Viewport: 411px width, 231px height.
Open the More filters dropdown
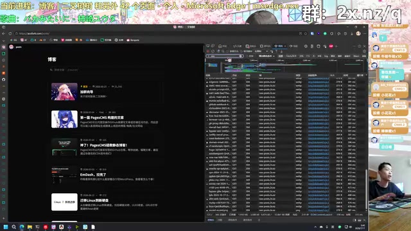[267, 56]
